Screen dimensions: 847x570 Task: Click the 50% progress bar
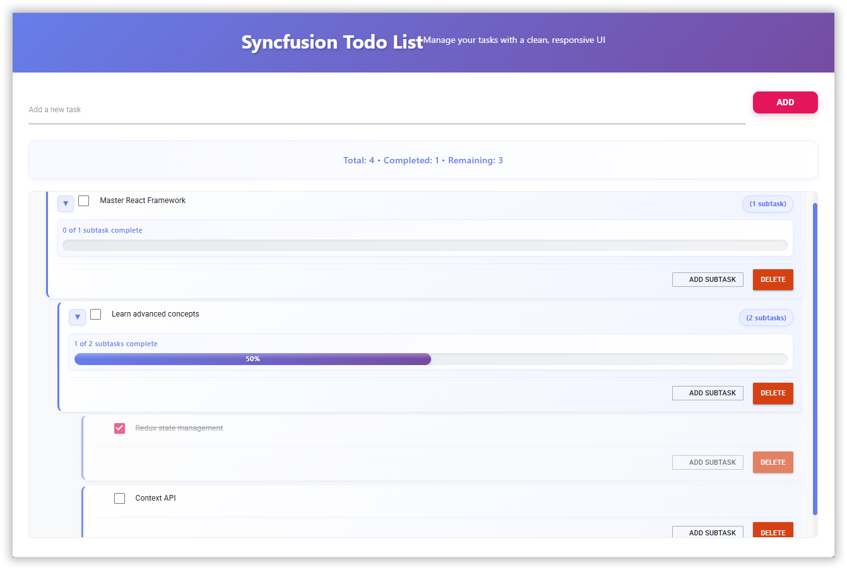click(252, 359)
